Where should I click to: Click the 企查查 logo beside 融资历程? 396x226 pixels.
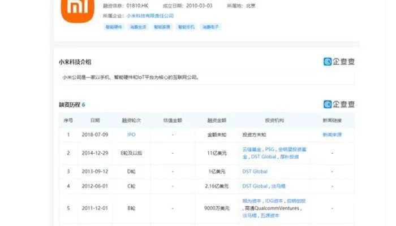point(339,104)
